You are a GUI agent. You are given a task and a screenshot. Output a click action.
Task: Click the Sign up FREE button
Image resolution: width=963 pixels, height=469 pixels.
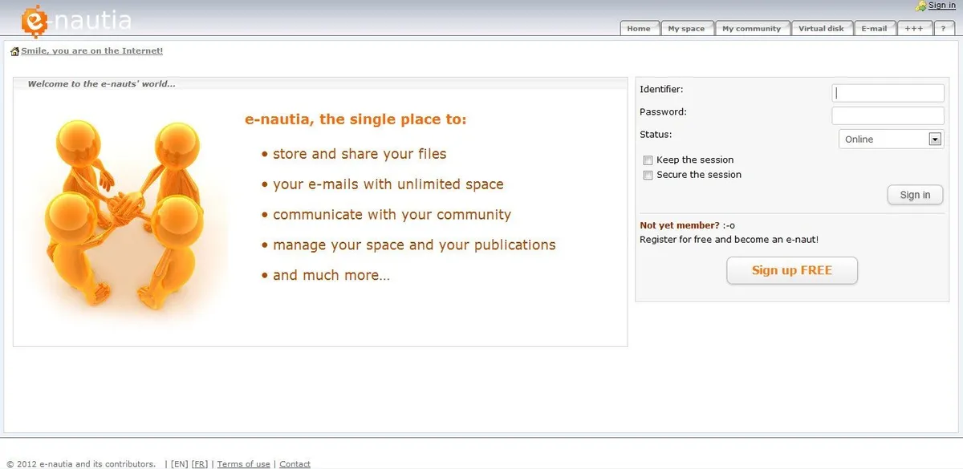(792, 270)
